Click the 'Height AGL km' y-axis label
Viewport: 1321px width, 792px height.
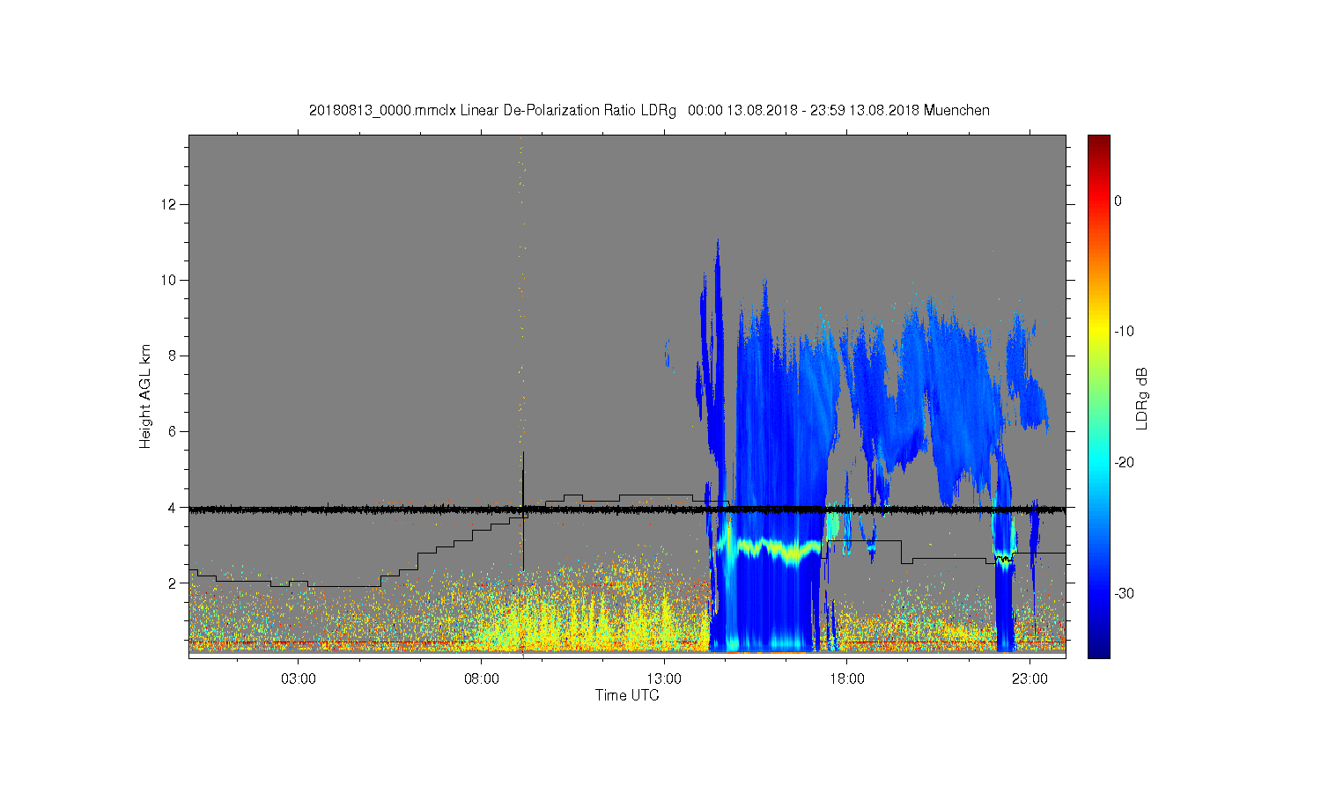145,396
